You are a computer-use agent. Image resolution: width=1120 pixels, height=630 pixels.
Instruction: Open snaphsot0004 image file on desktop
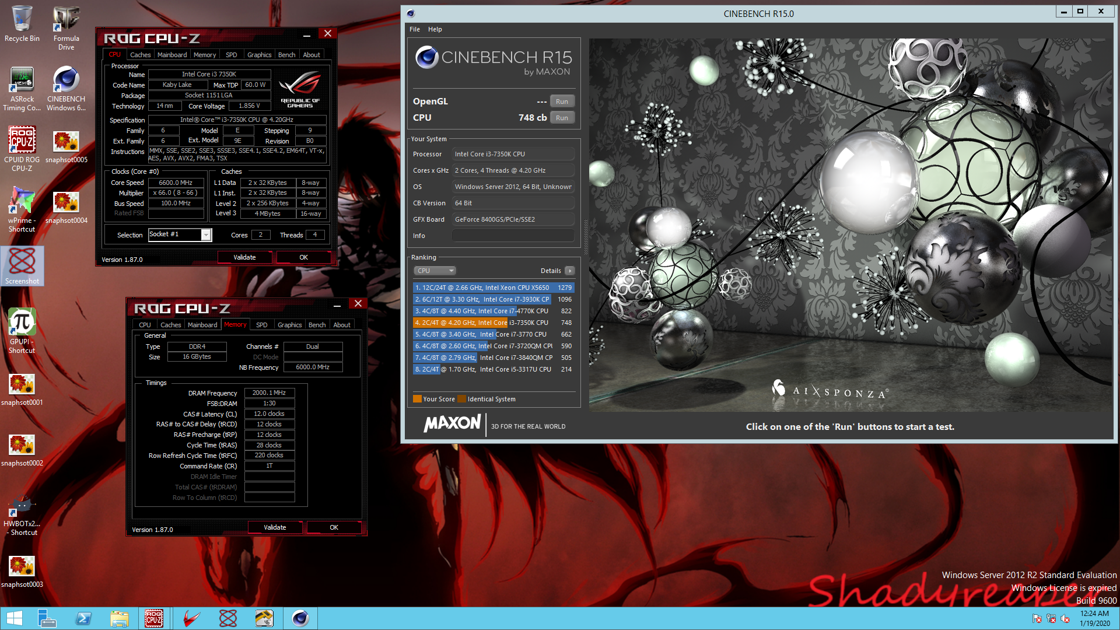[x=66, y=208]
